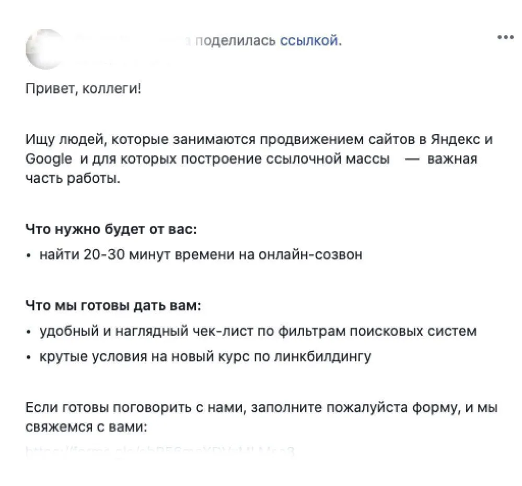
Task: Click the blurred author profile avatar
Action: coord(45,50)
